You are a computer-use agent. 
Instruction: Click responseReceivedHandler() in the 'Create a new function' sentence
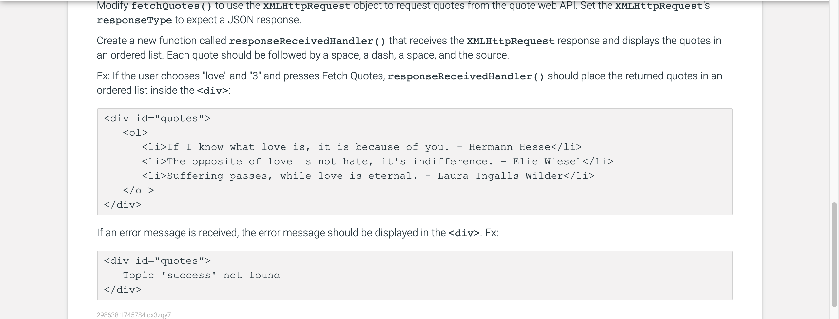click(x=307, y=41)
